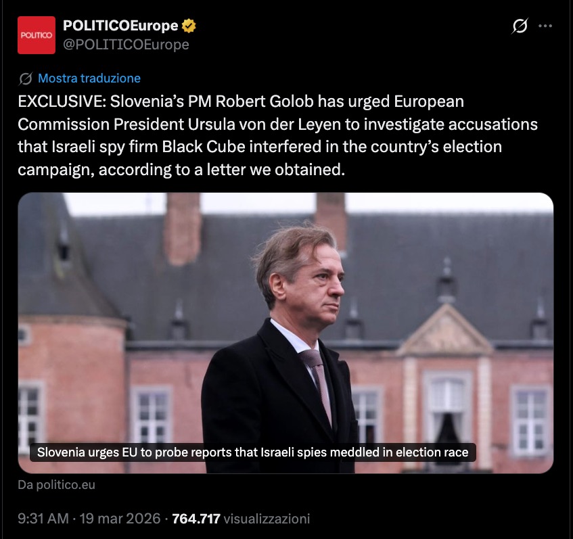Open the three-dot more options menu
The image size is (573, 539).
(x=545, y=26)
